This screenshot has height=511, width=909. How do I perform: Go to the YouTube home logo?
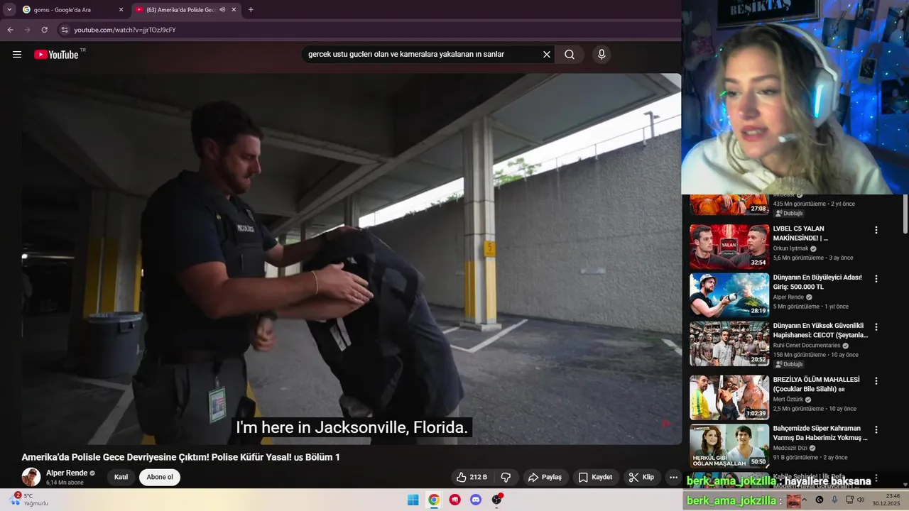coord(57,55)
